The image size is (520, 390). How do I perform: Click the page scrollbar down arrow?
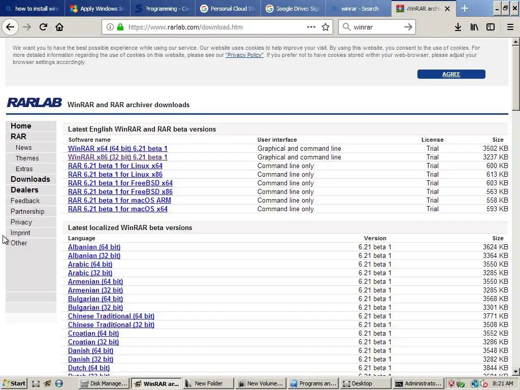pos(516,372)
